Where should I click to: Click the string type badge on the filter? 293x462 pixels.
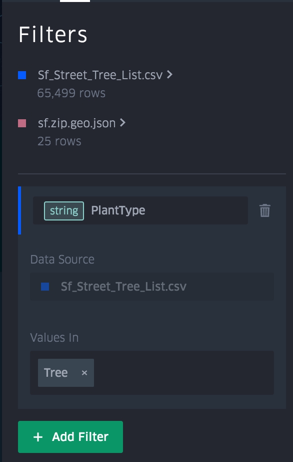(64, 211)
